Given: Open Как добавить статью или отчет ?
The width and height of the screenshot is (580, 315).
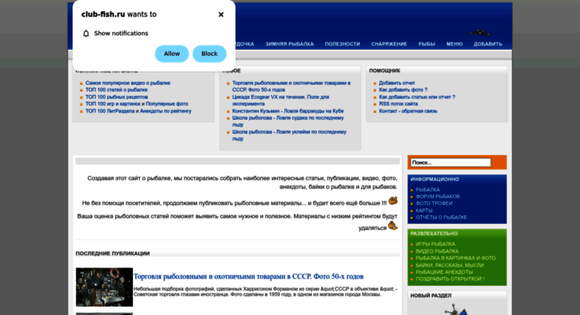Looking at the screenshot, I should 417,97.
